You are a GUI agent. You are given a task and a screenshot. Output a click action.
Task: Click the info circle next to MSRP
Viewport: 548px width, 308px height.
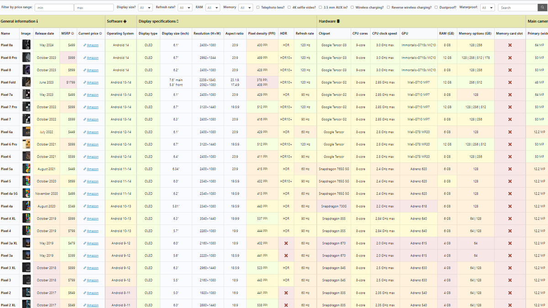pos(72,33)
